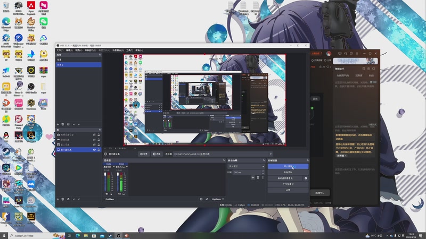The height and width of the screenshot is (239, 426).
Task: Float the Controls dock using its header icon
Action: [308, 160]
